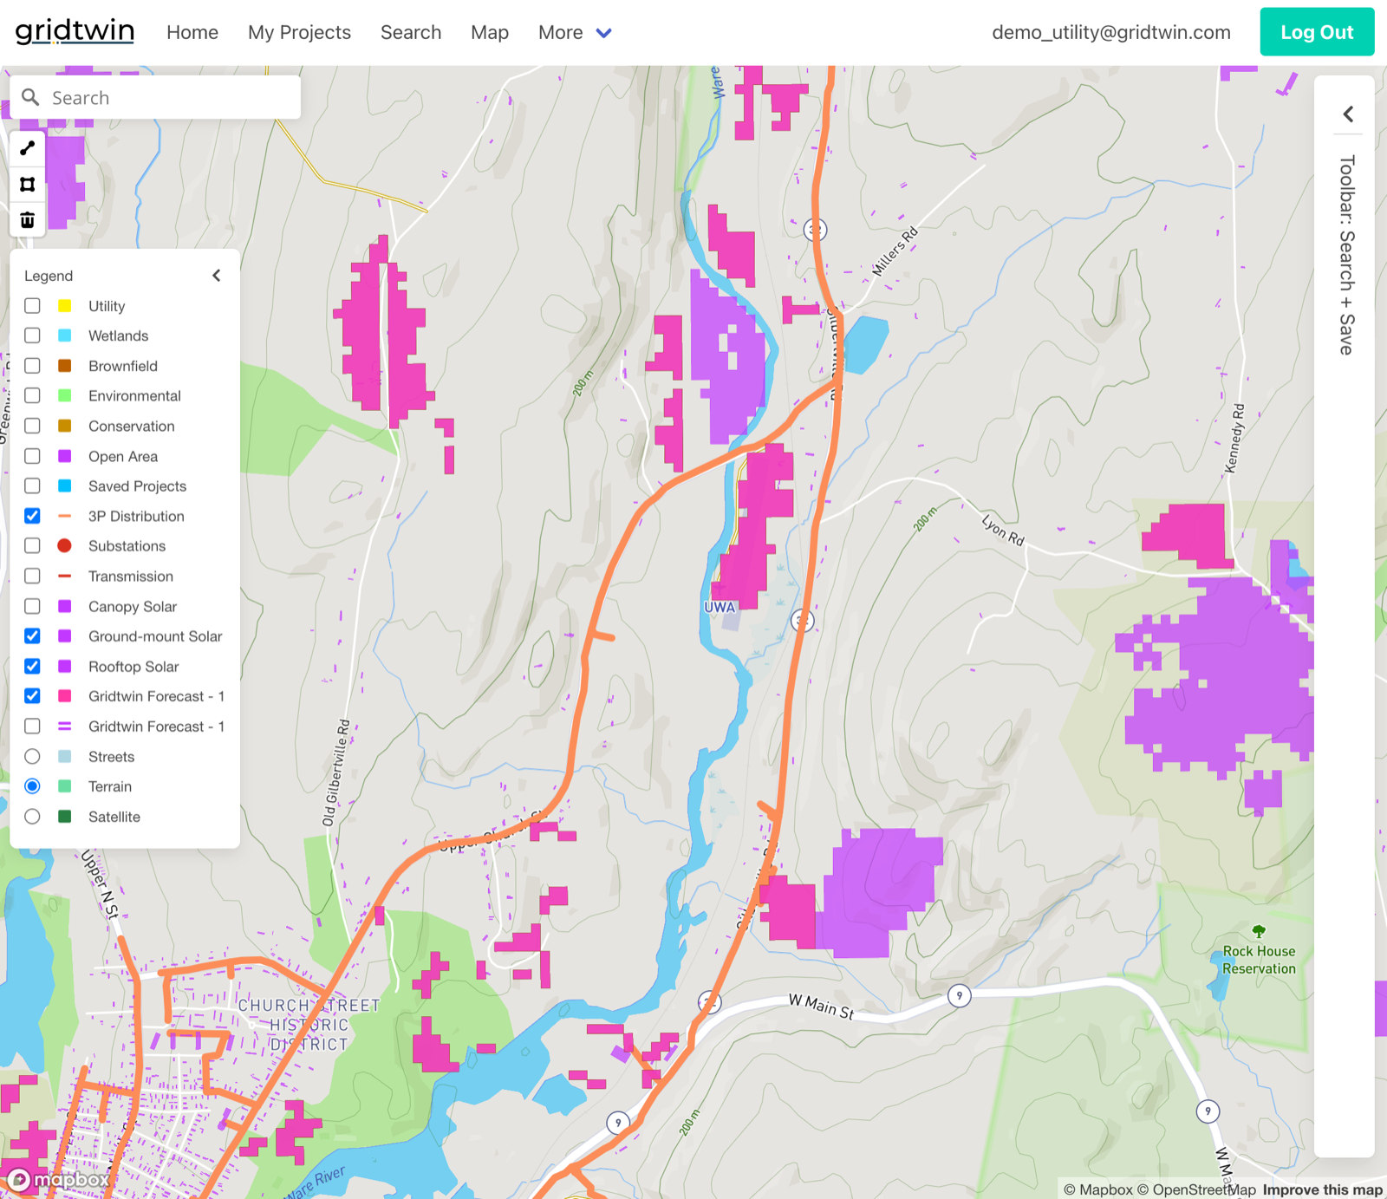Show the Saved Projects layer

tap(32, 485)
